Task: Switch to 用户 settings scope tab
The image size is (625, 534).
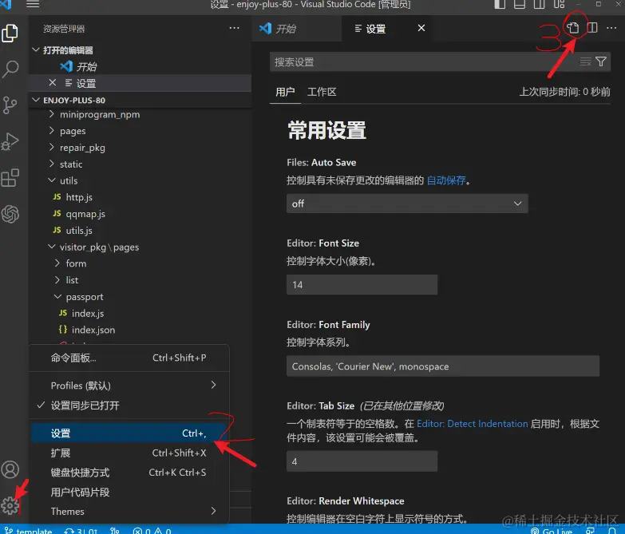Action: click(x=285, y=92)
